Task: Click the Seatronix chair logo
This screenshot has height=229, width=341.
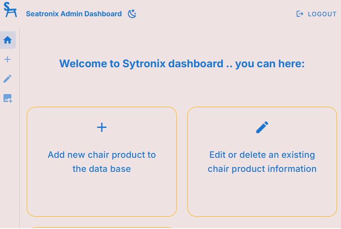Action: [10, 11]
